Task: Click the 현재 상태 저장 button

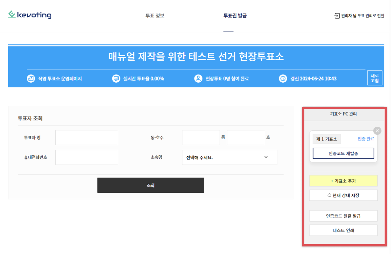Action: (343, 195)
